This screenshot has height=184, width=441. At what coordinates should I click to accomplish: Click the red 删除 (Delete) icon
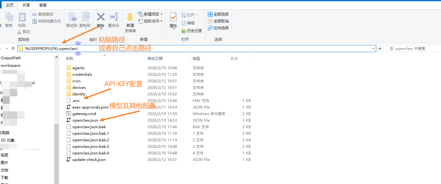100,17
